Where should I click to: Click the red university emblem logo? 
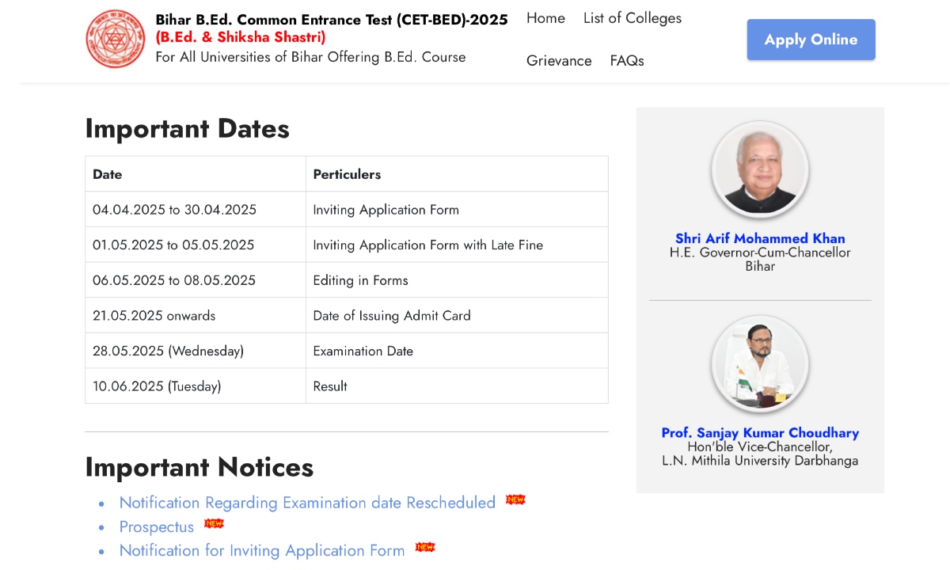(116, 39)
